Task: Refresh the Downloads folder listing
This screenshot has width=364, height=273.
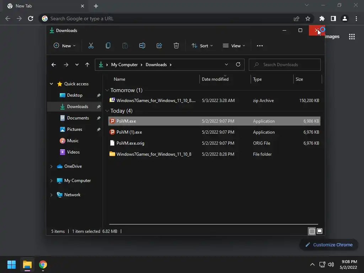Action: point(238,65)
